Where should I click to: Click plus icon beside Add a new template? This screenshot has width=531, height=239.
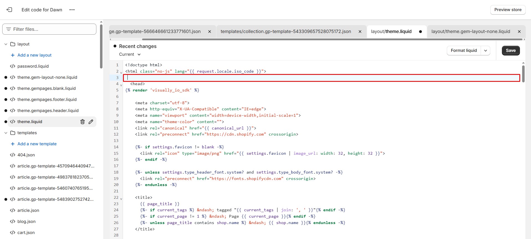(12, 144)
